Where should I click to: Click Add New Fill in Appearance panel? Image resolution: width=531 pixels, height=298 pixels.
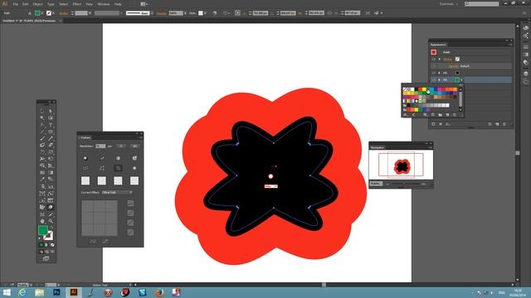441,124
